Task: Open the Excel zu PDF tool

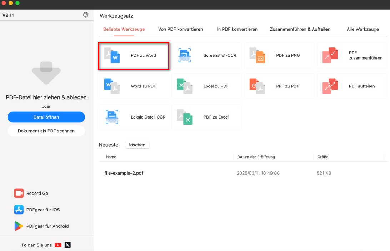Action: coord(206,86)
